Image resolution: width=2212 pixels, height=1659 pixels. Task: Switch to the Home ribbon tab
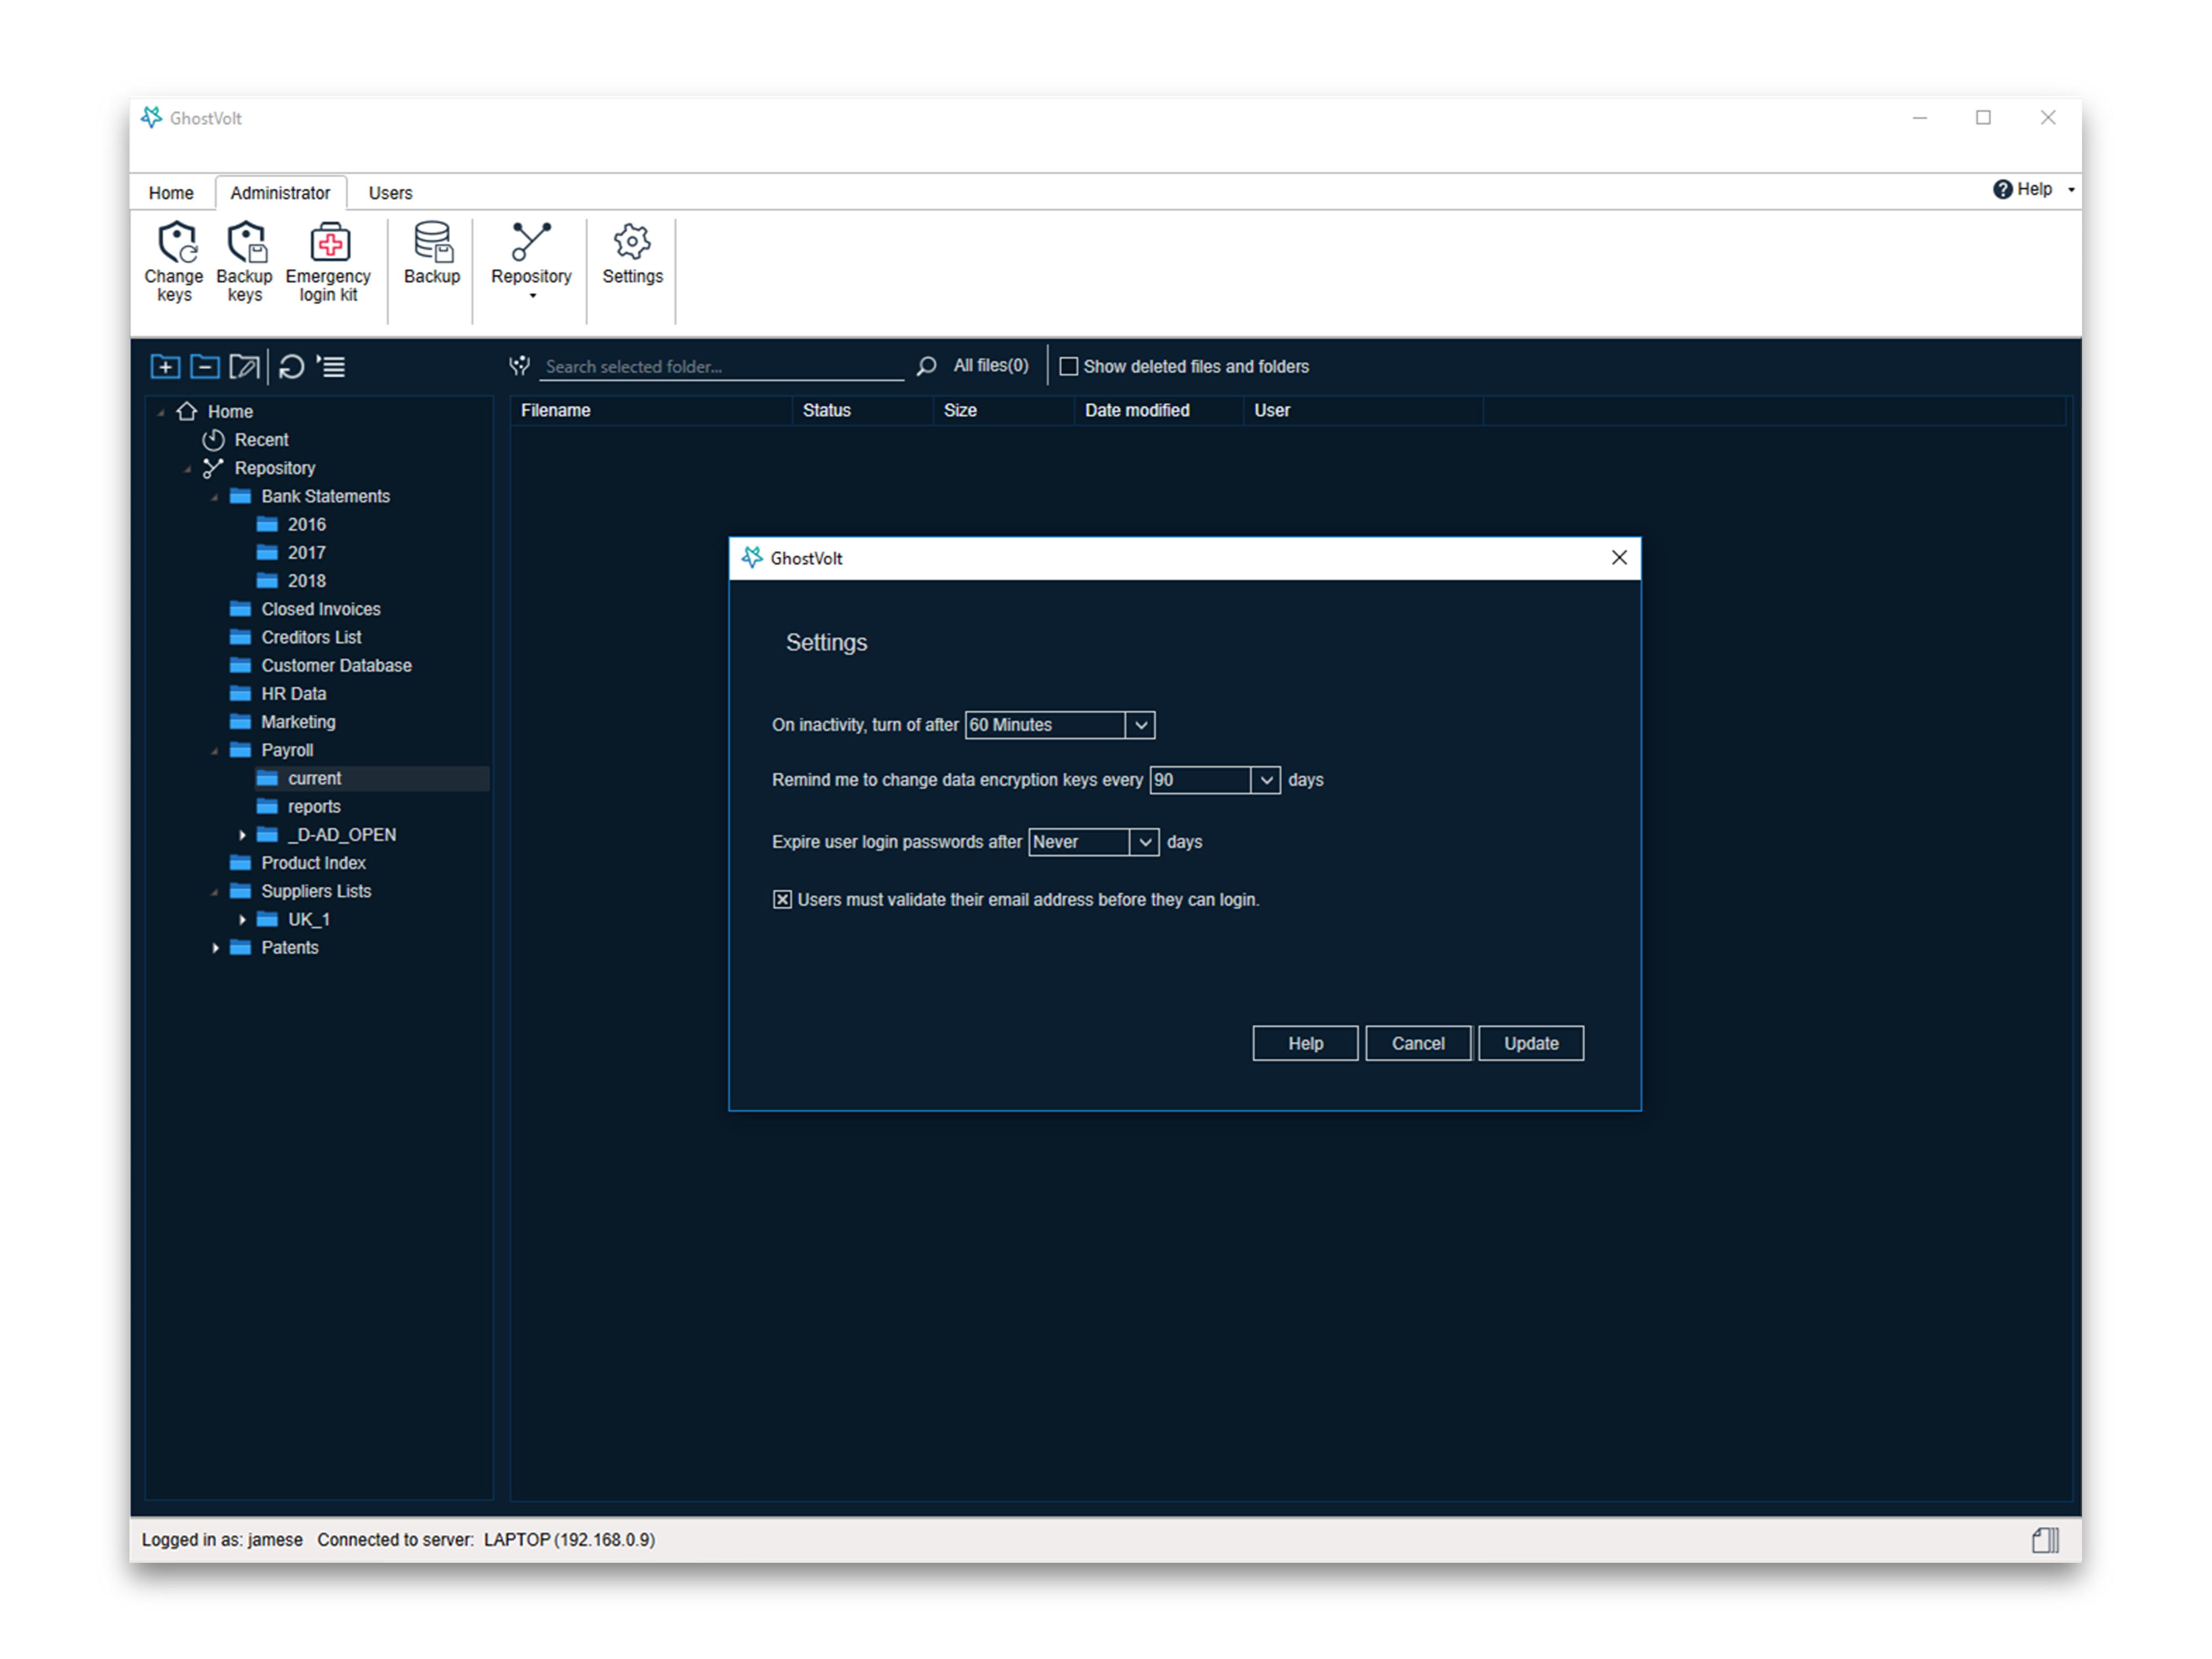[x=171, y=193]
